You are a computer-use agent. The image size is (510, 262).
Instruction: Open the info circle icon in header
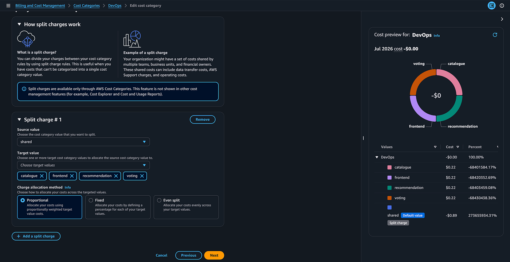pyautogui.click(x=502, y=5)
